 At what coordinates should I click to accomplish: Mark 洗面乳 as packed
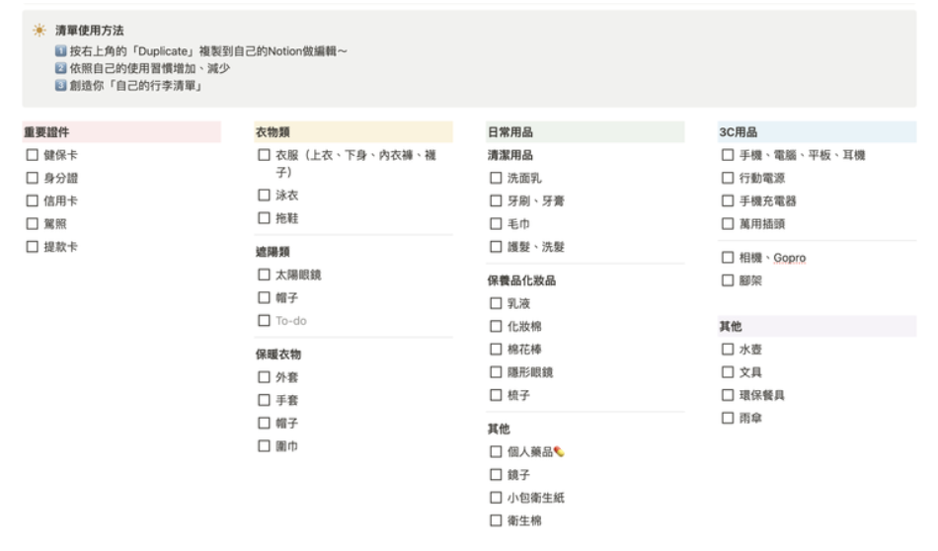tap(496, 178)
